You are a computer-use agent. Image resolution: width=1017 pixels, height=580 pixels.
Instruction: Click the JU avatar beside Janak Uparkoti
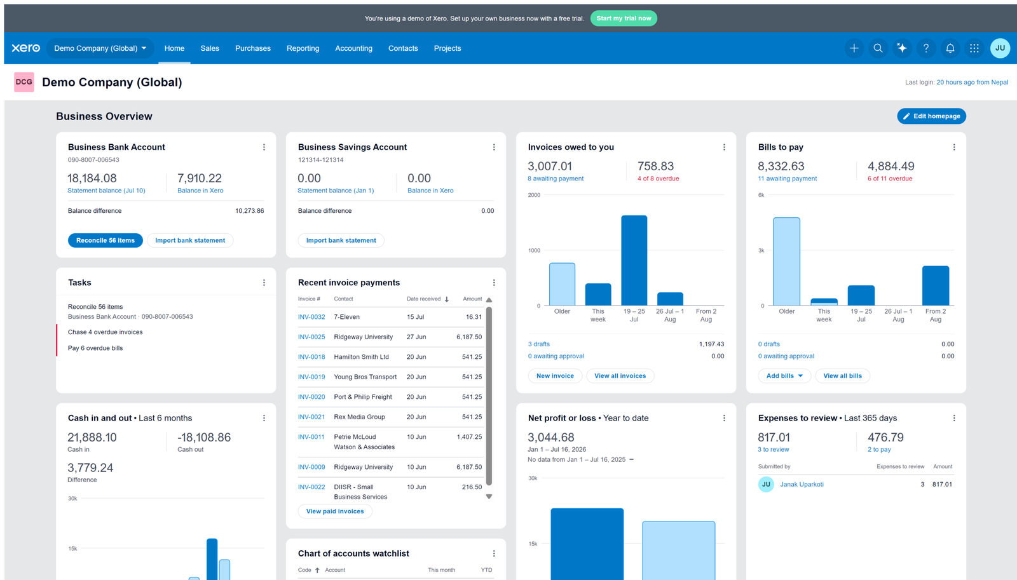click(766, 484)
